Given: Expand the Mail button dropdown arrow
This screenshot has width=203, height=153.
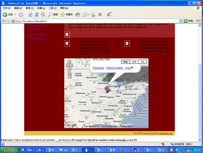Looking at the screenshot, I should tap(88, 14).
